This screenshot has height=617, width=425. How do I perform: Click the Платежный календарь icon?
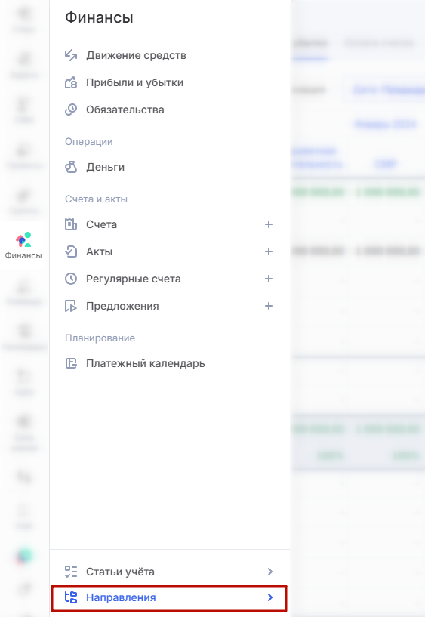pos(71,363)
